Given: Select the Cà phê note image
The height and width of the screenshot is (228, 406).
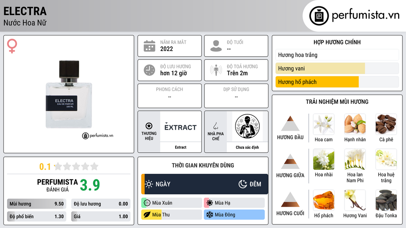Looking at the screenshot, I should (386, 124).
